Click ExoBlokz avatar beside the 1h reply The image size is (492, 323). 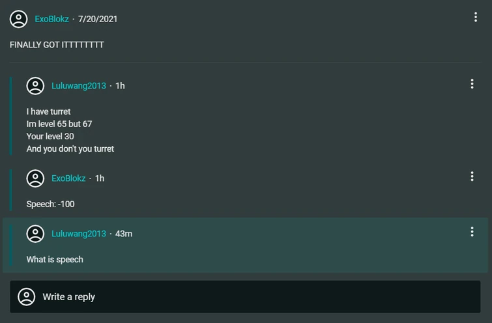tap(35, 178)
